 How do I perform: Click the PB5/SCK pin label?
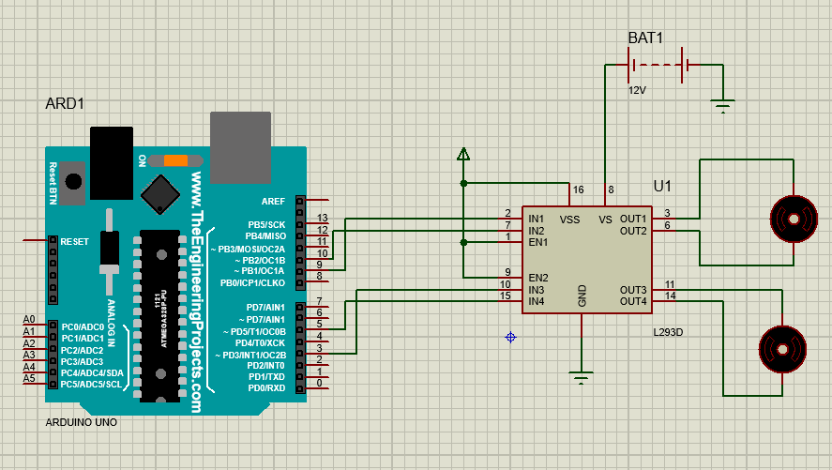tap(266, 225)
